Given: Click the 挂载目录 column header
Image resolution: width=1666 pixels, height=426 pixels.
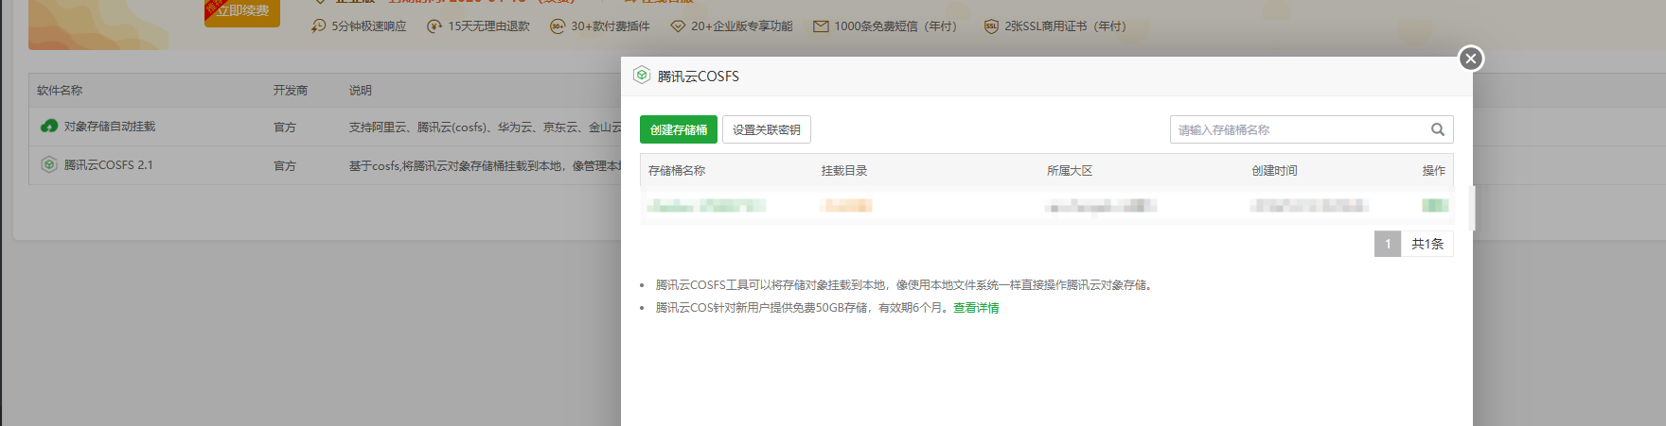Looking at the screenshot, I should point(844,171).
